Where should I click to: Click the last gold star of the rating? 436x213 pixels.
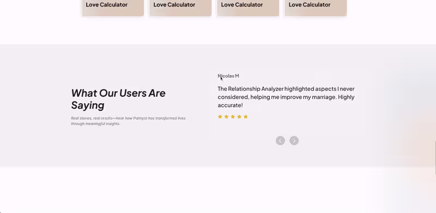246,117
